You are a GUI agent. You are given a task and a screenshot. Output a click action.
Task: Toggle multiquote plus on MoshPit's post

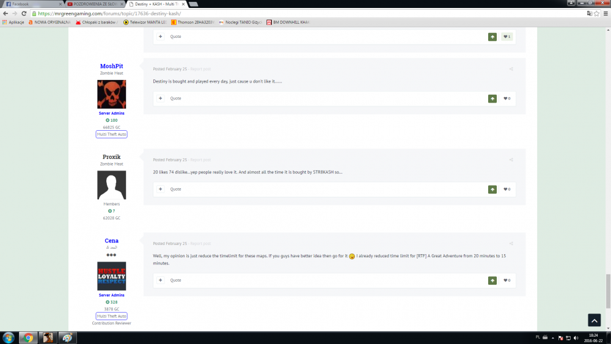point(161,98)
